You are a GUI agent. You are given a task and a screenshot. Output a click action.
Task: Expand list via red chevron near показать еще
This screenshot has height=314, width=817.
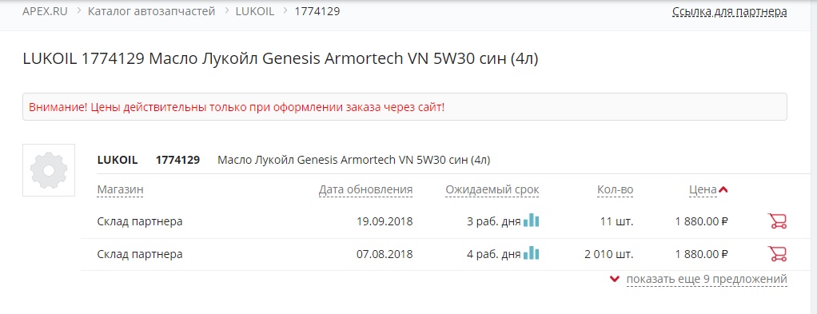(x=615, y=279)
